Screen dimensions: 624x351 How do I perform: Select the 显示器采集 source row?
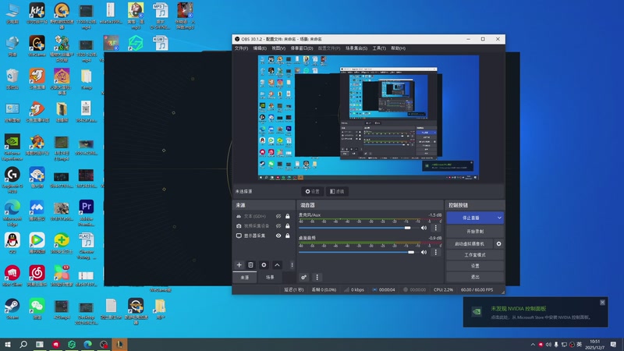pos(264,236)
